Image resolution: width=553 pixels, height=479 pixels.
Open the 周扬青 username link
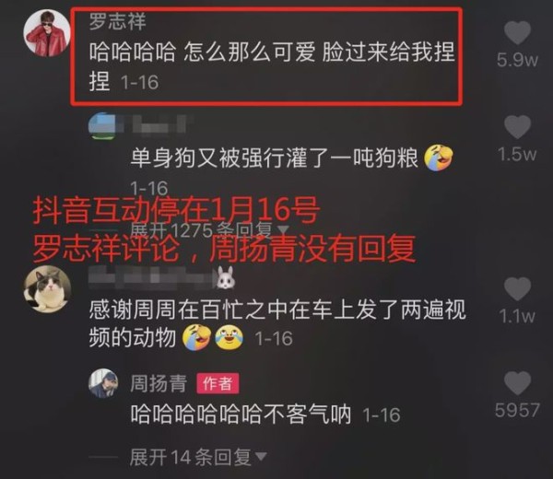point(159,383)
